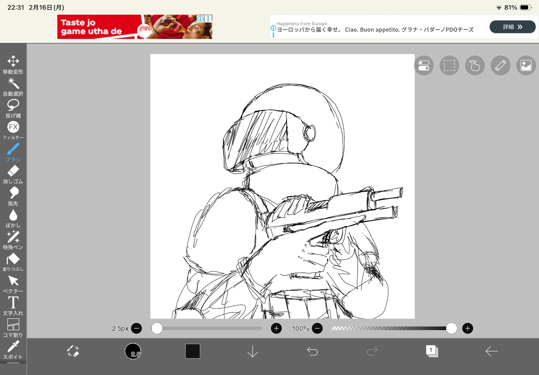
Task: Open the brush size 2.5 preset picker
Action: tap(133, 351)
